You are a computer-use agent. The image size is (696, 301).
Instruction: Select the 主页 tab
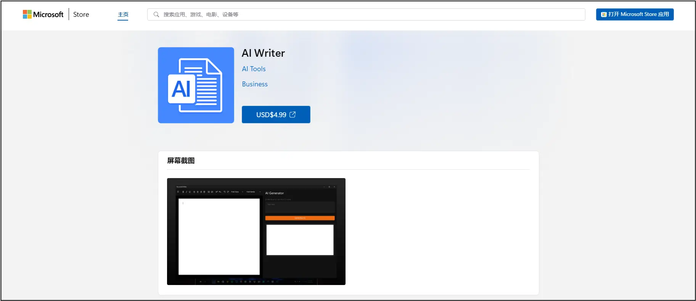pyautogui.click(x=123, y=14)
